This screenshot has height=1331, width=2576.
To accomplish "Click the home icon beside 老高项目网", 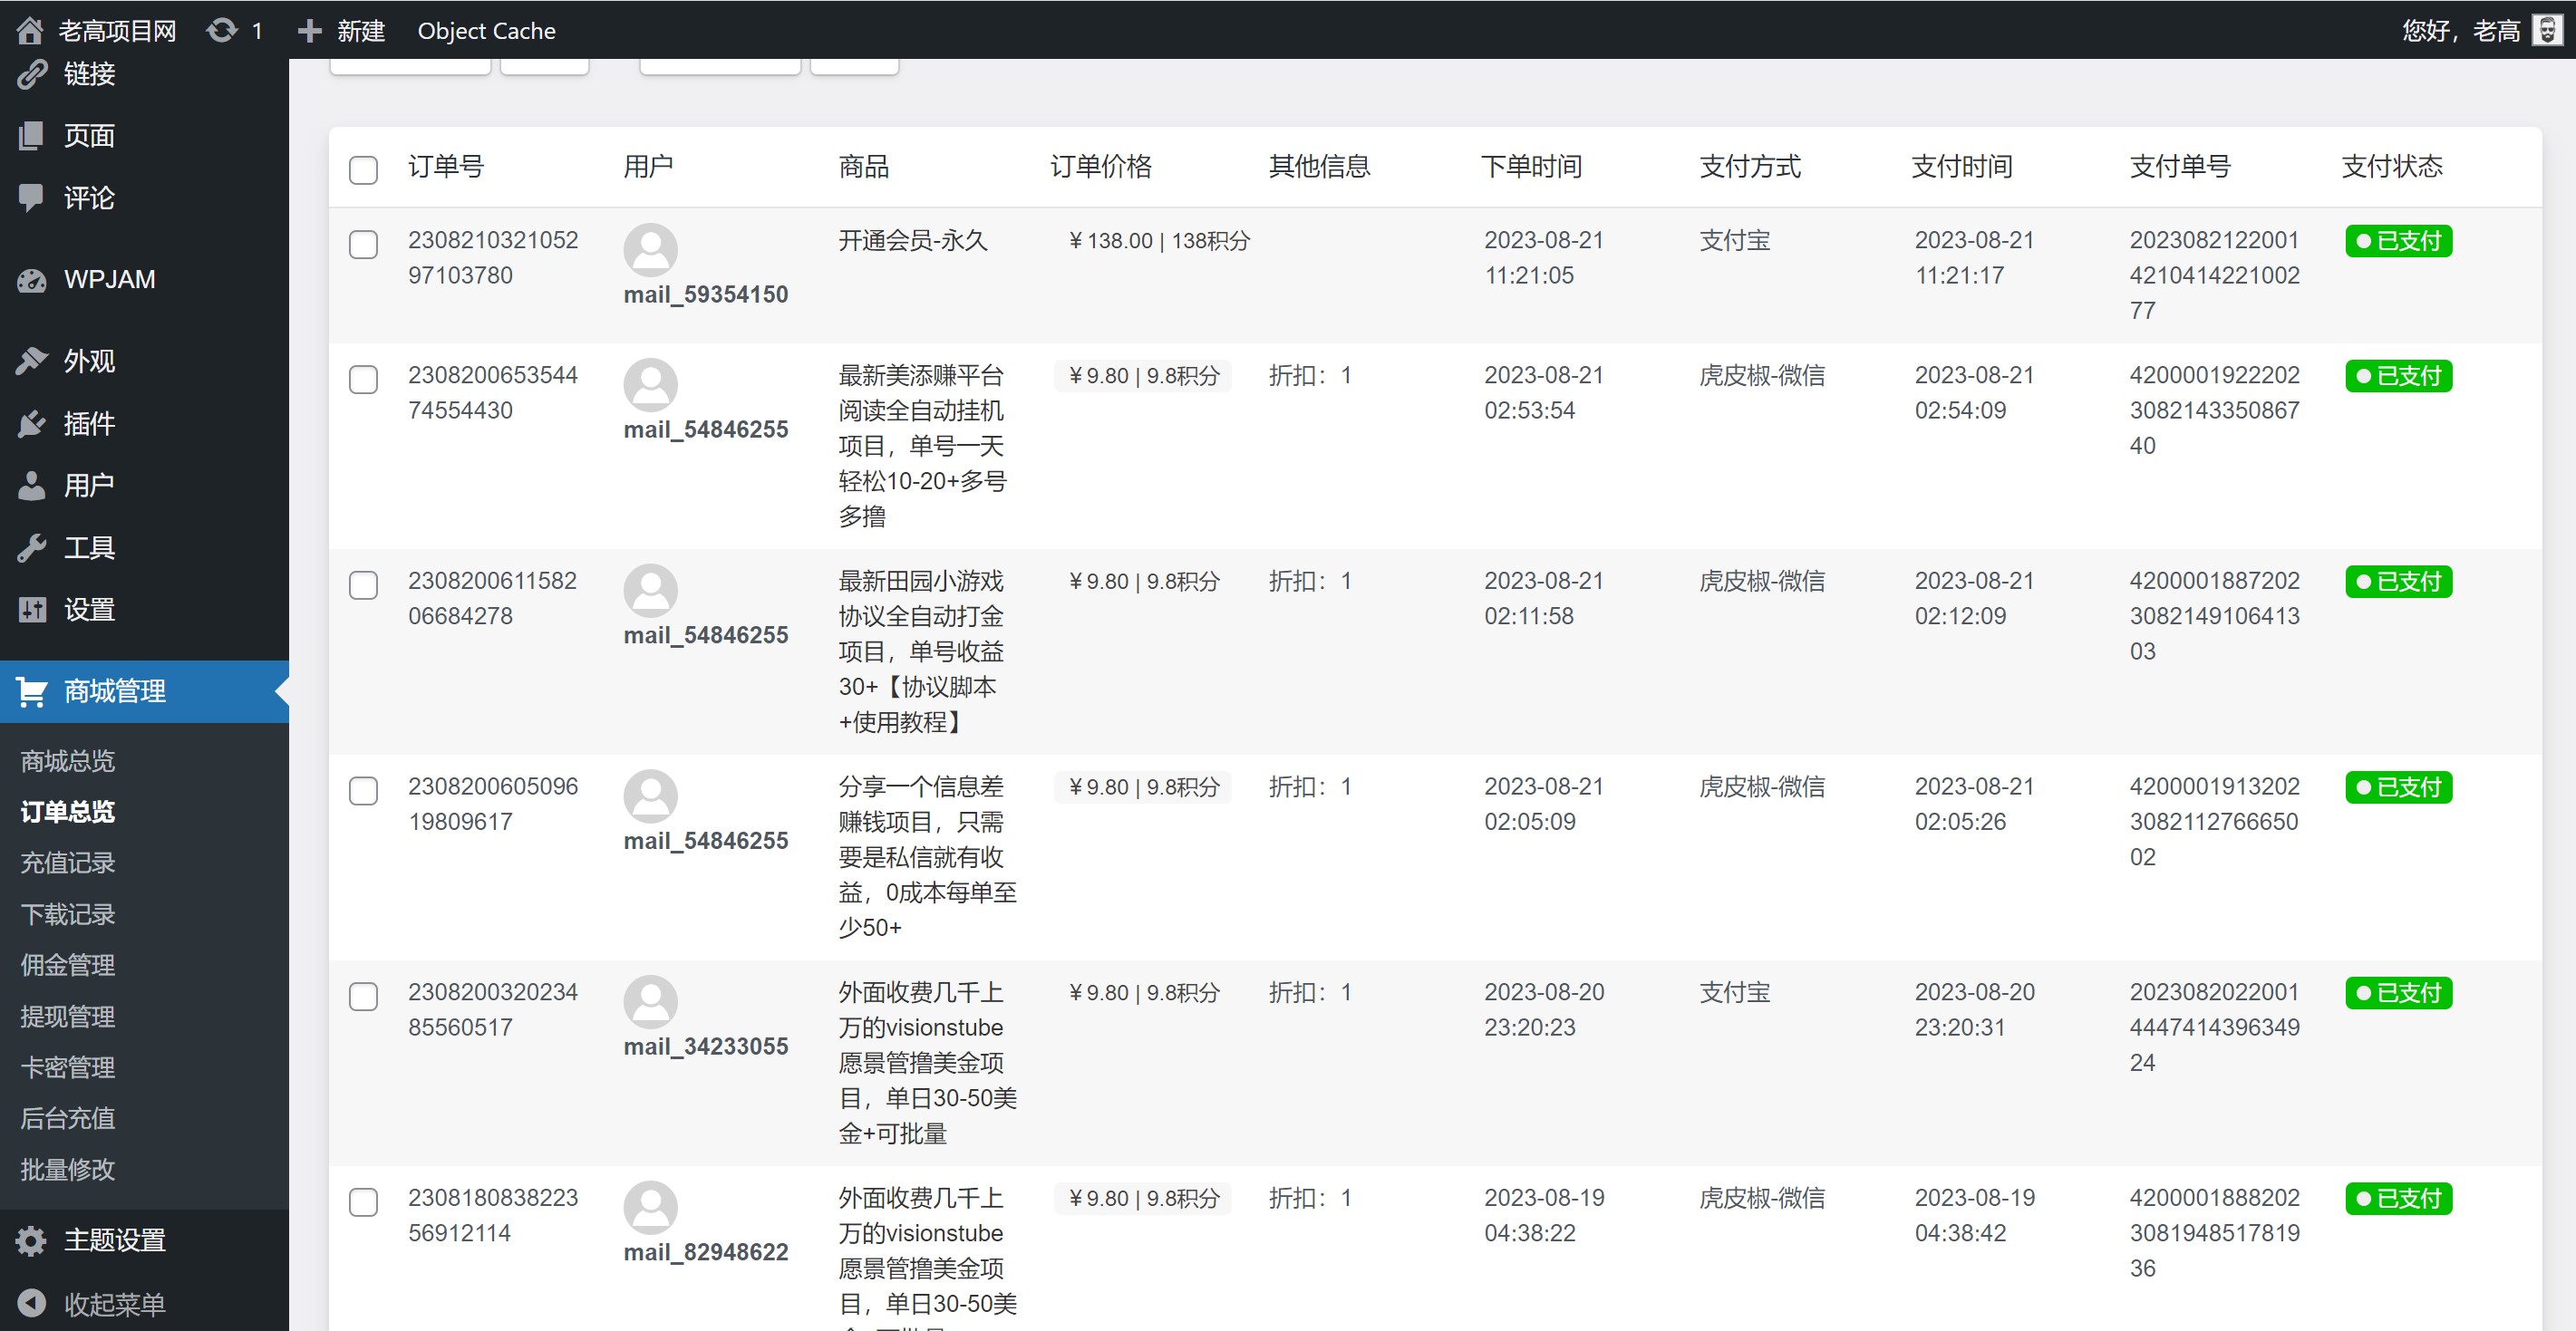I will click(30, 31).
